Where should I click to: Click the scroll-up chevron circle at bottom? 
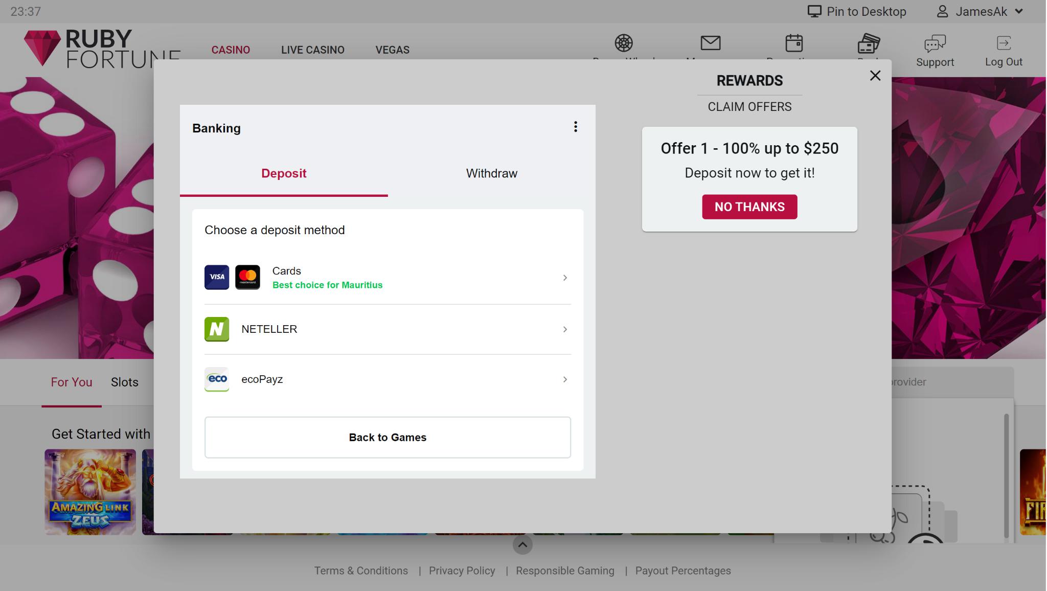tap(522, 544)
